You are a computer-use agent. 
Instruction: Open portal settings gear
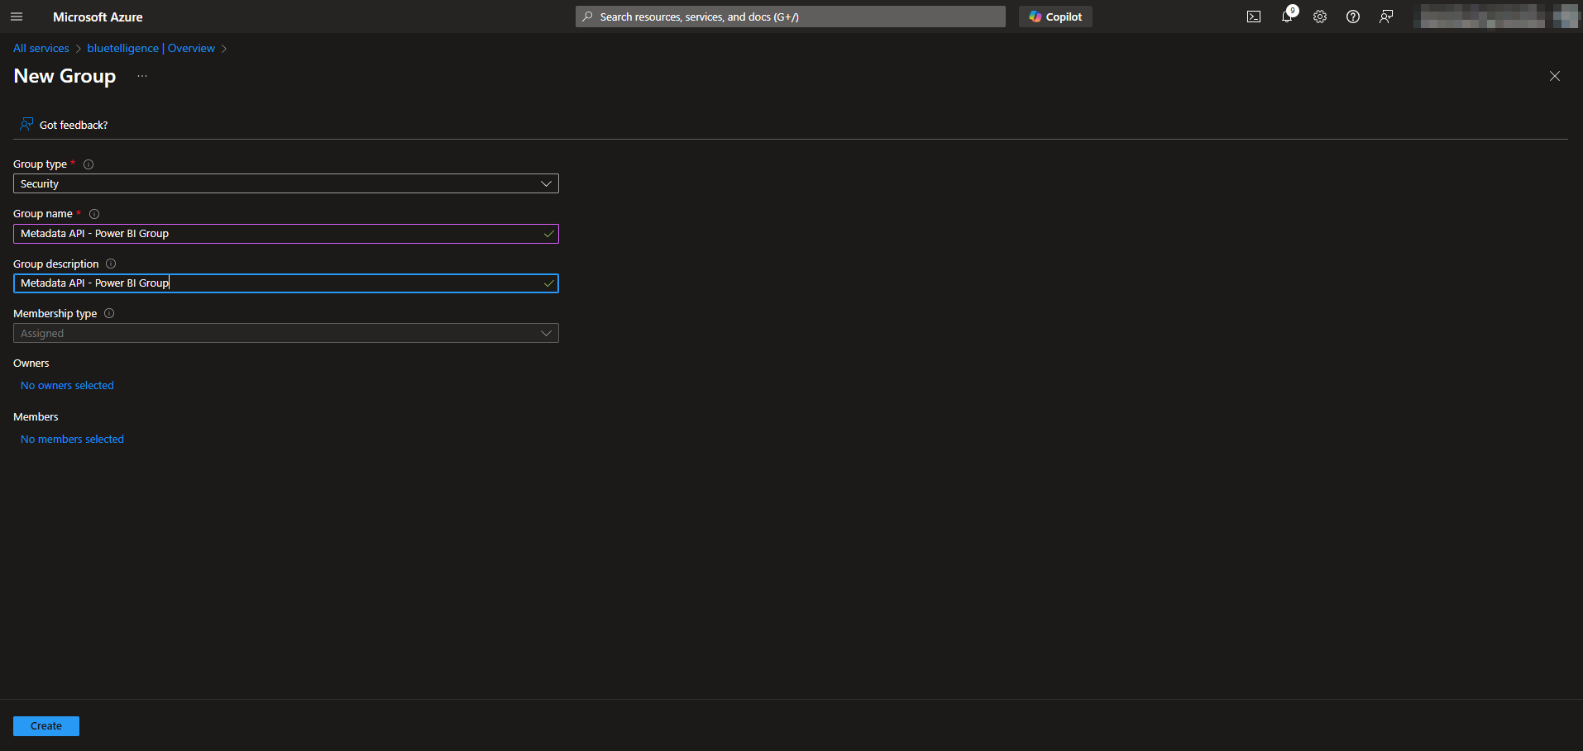pyautogui.click(x=1320, y=17)
